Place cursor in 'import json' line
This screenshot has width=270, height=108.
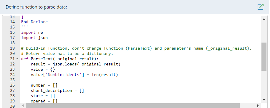[34, 38]
